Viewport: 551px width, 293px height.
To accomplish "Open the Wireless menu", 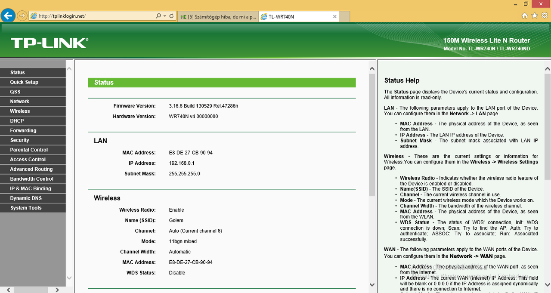I will tap(33, 111).
